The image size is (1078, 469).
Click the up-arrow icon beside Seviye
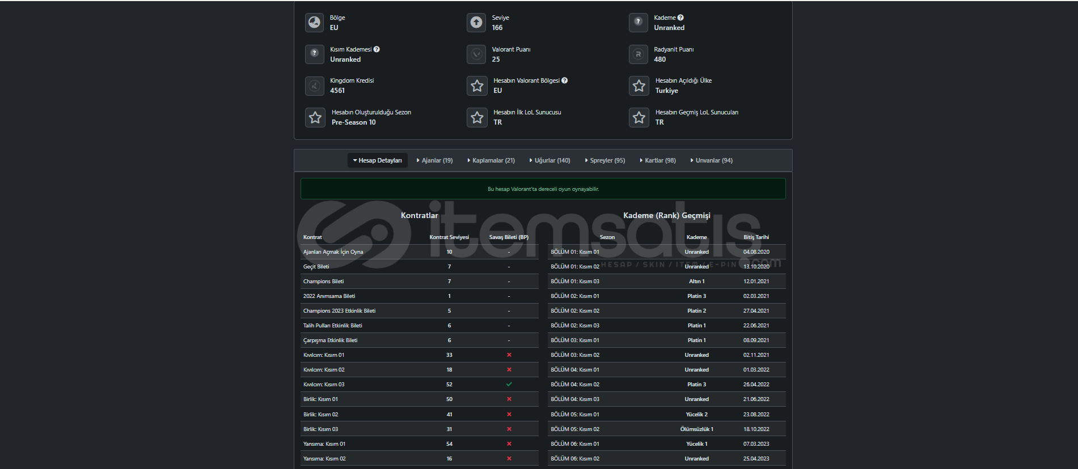[476, 23]
